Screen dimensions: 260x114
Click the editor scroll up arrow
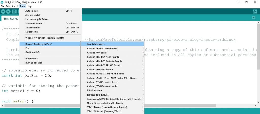point(258,23)
